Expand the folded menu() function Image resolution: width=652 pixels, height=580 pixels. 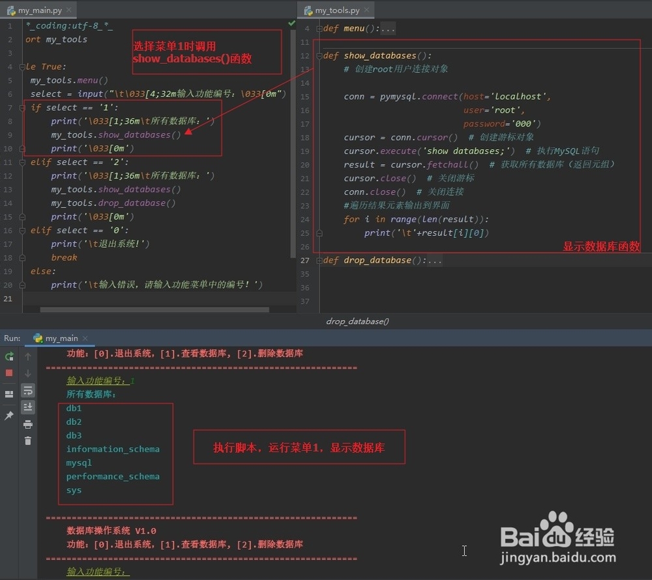[319, 29]
